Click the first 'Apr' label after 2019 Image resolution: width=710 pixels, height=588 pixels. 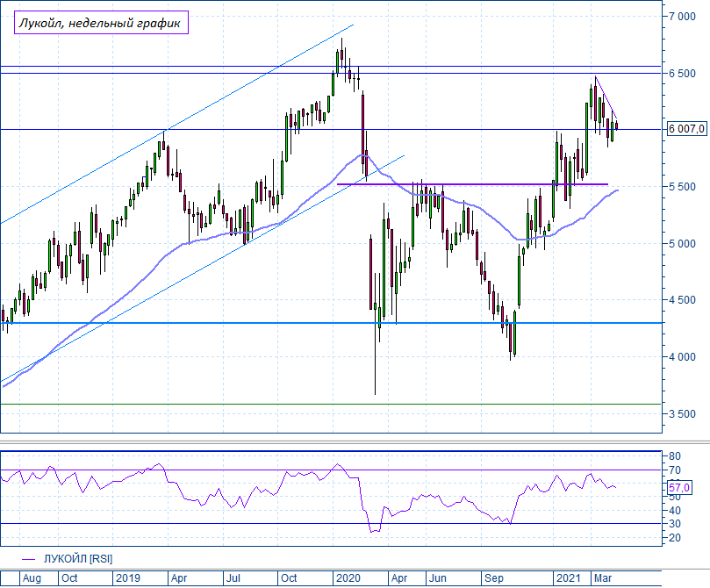coord(179,578)
